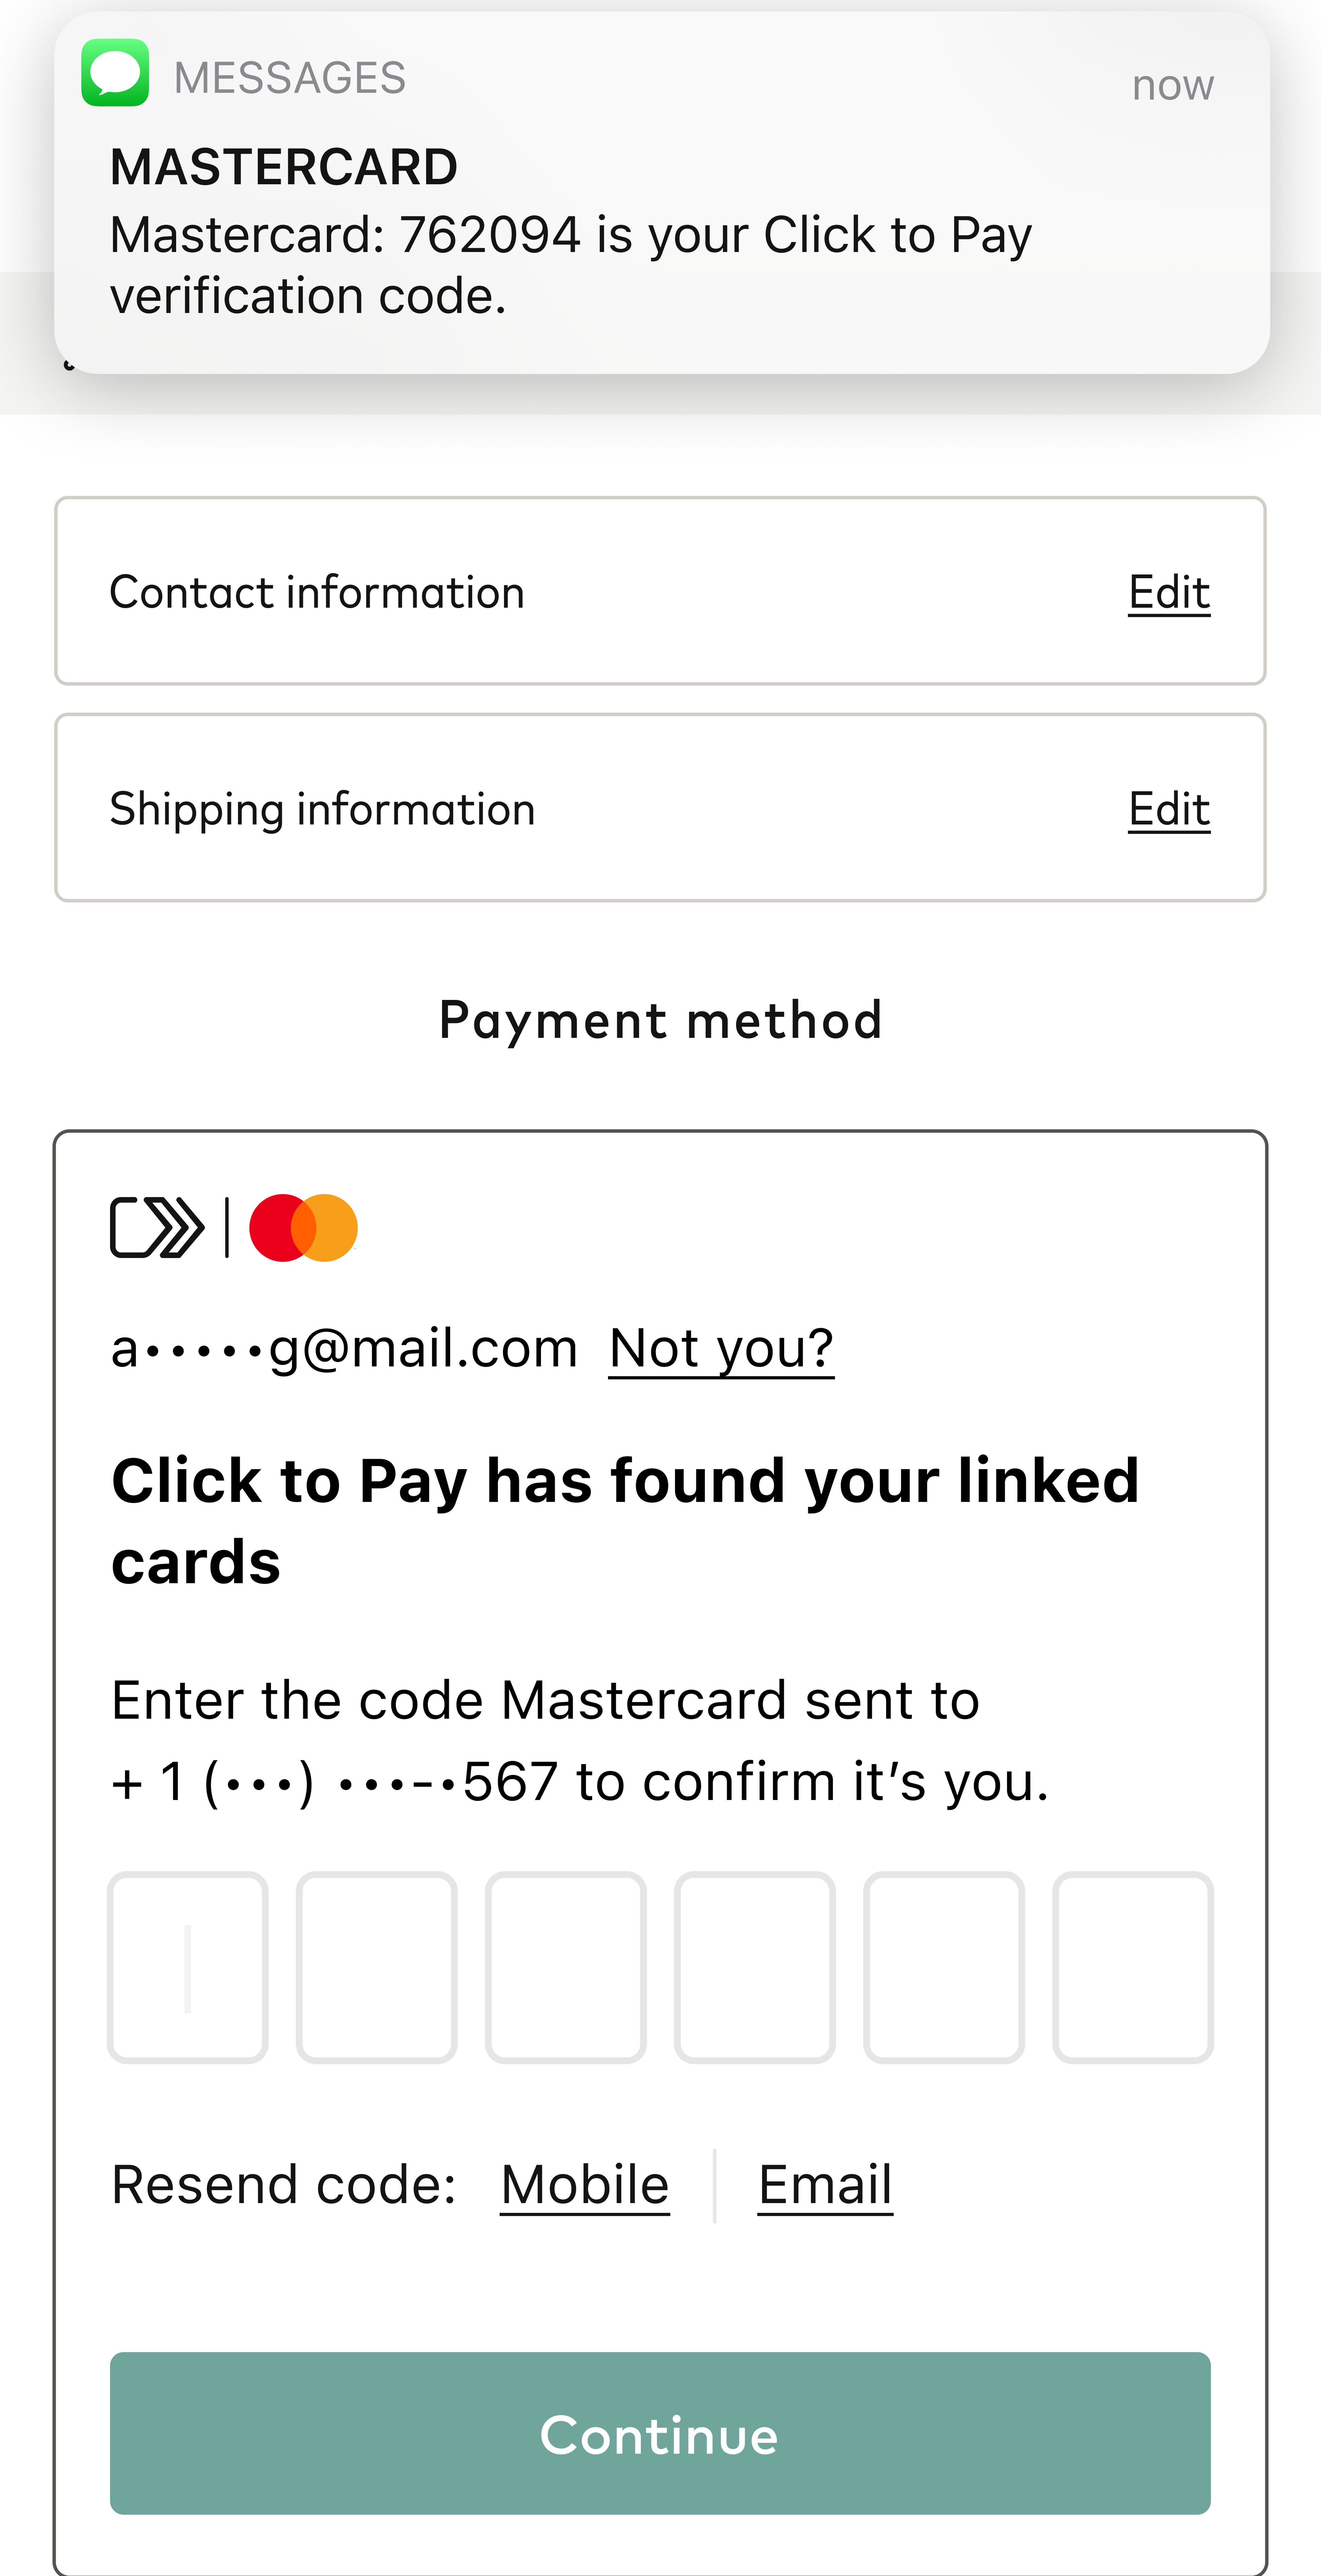Click the Mastercard red and orange logo
The height and width of the screenshot is (2576, 1321).
pos(303,1227)
